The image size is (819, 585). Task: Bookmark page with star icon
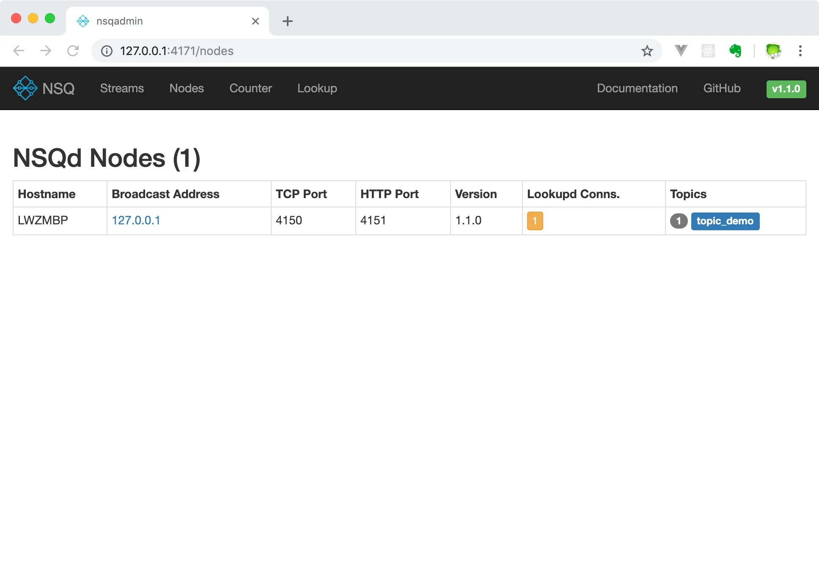647,51
